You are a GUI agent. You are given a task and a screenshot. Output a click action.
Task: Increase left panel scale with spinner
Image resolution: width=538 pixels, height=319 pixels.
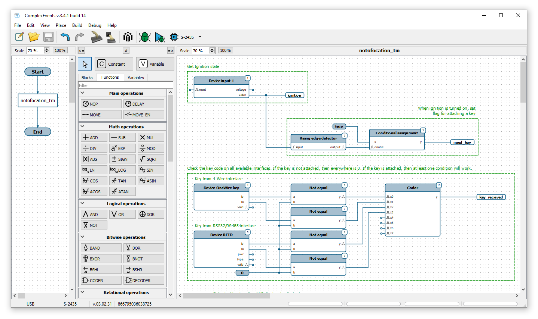[47, 49]
